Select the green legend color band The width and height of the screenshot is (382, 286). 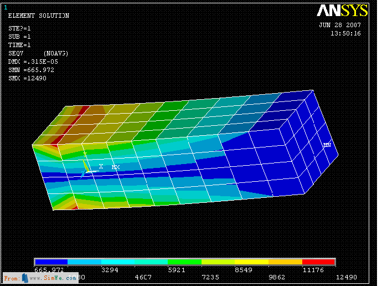[184, 262]
